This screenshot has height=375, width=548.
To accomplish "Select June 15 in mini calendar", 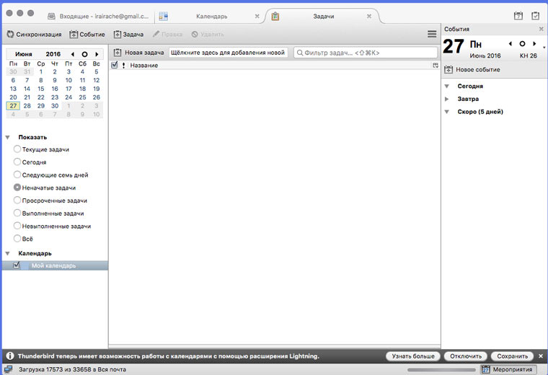I will tap(41, 89).
